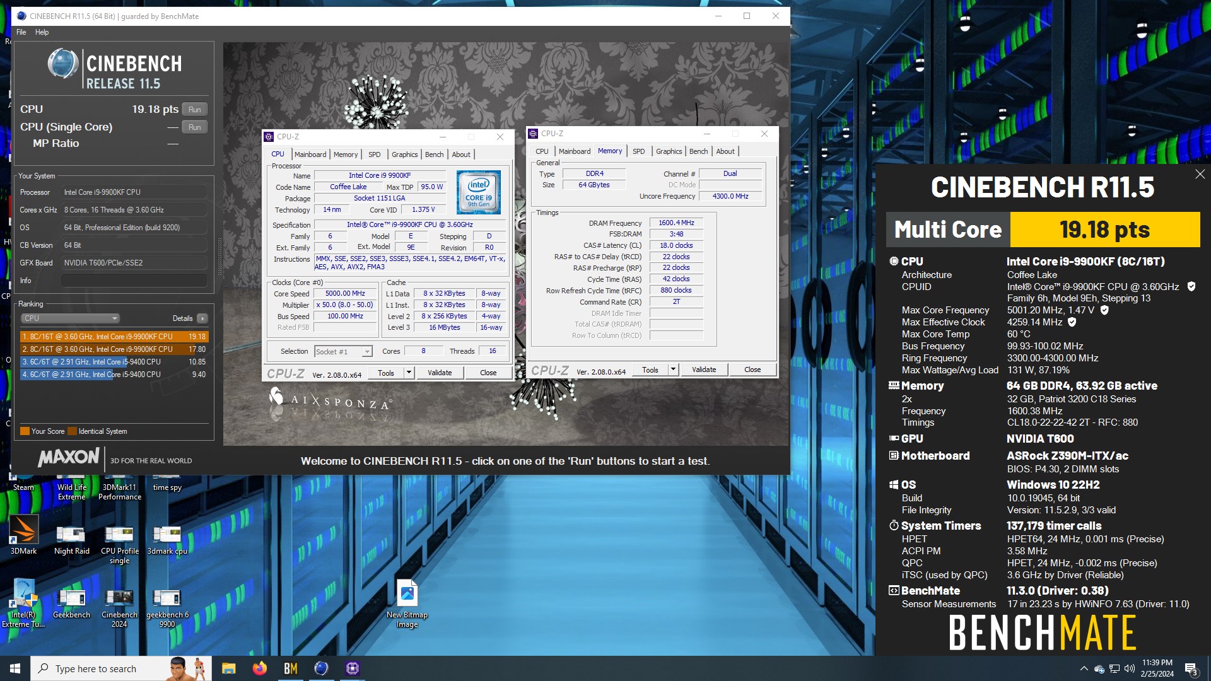Select ranking entry 1 with score 19.18
The height and width of the screenshot is (681, 1211).
(x=114, y=337)
